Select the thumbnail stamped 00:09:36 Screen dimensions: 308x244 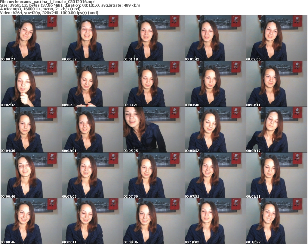click(154, 221)
